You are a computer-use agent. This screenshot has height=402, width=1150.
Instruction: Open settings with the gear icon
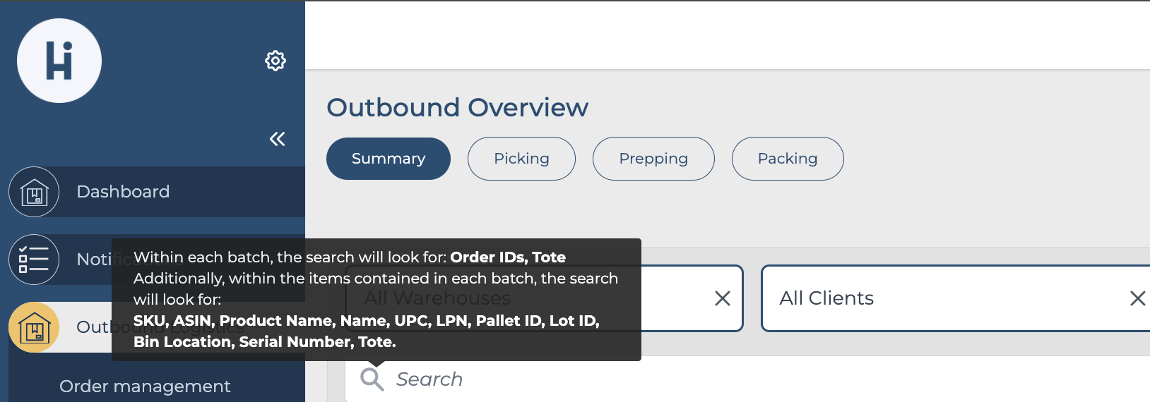(275, 61)
